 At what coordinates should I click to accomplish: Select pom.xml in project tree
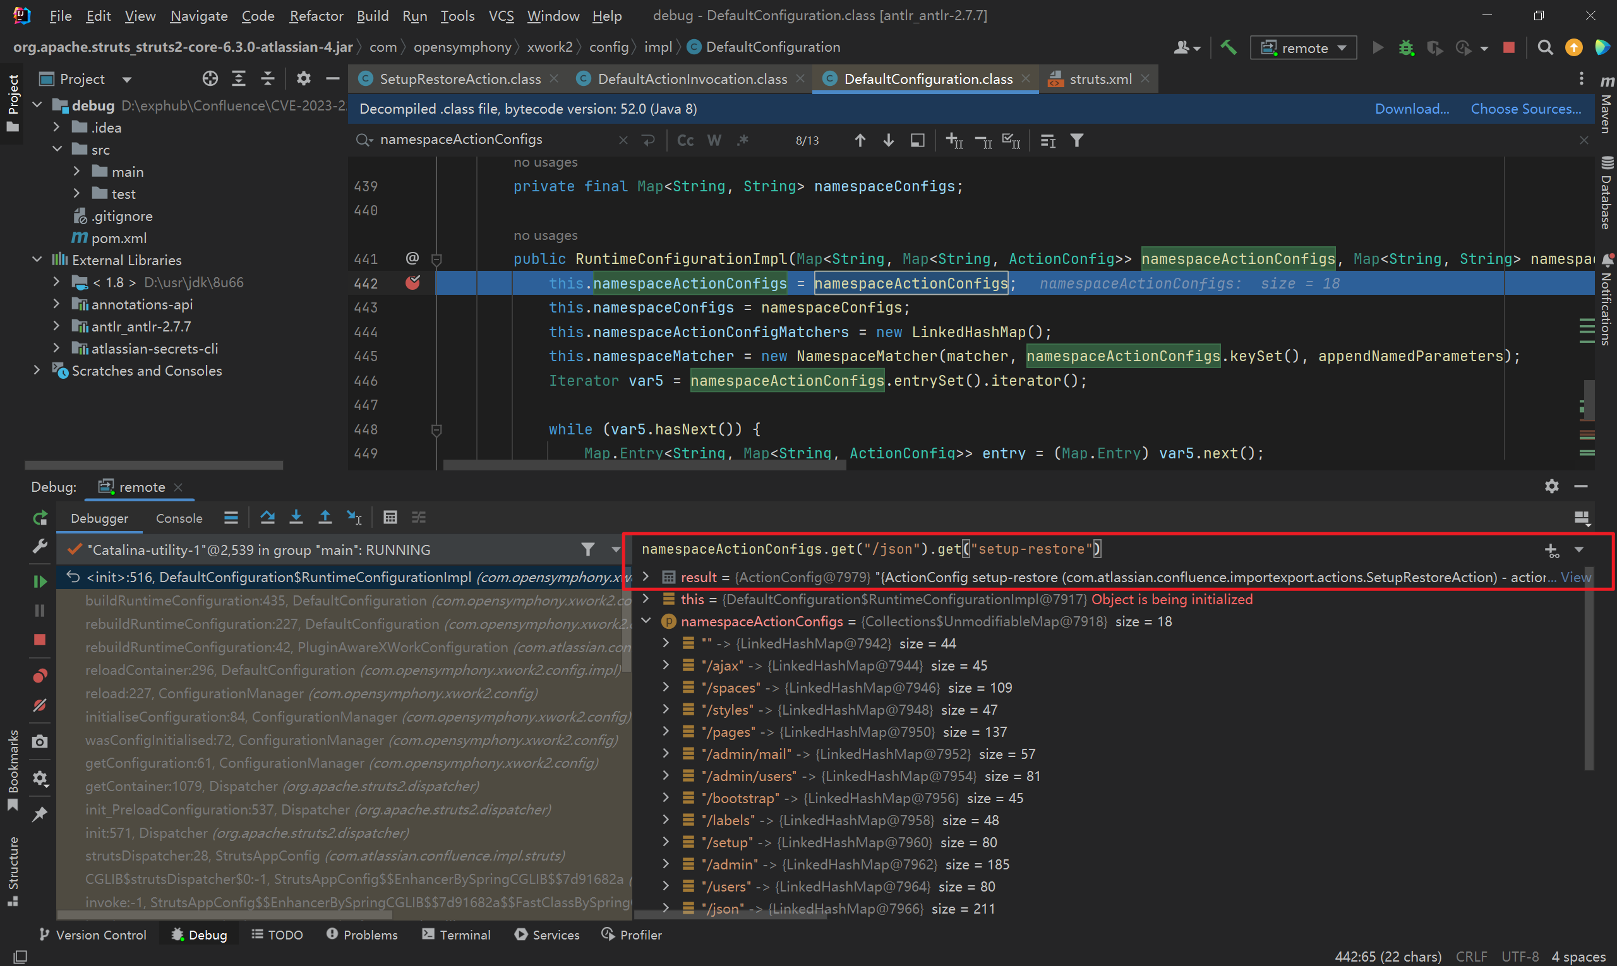click(119, 238)
